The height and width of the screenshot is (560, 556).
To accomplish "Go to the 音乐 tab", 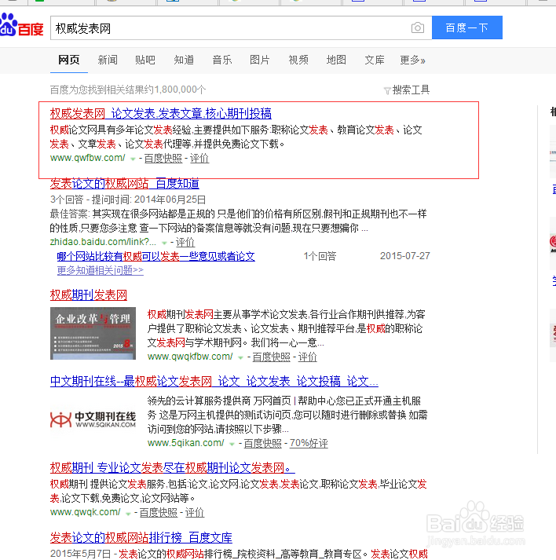I will (221, 60).
